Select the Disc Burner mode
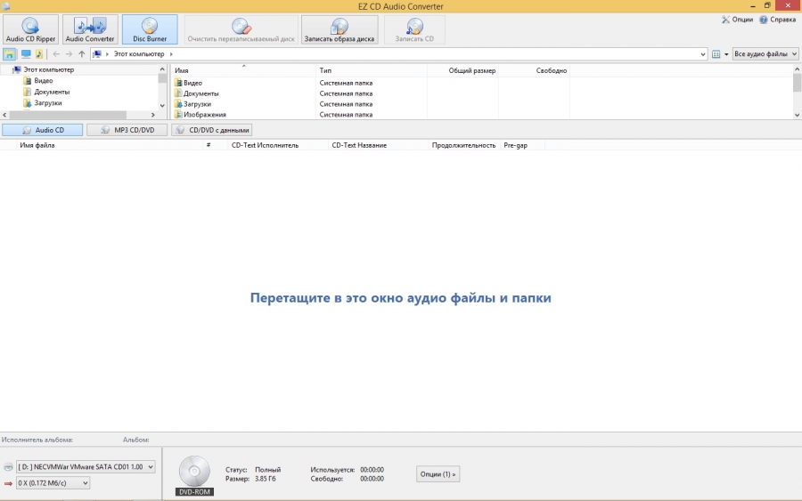This screenshot has width=802, height=501. [150, 29]
